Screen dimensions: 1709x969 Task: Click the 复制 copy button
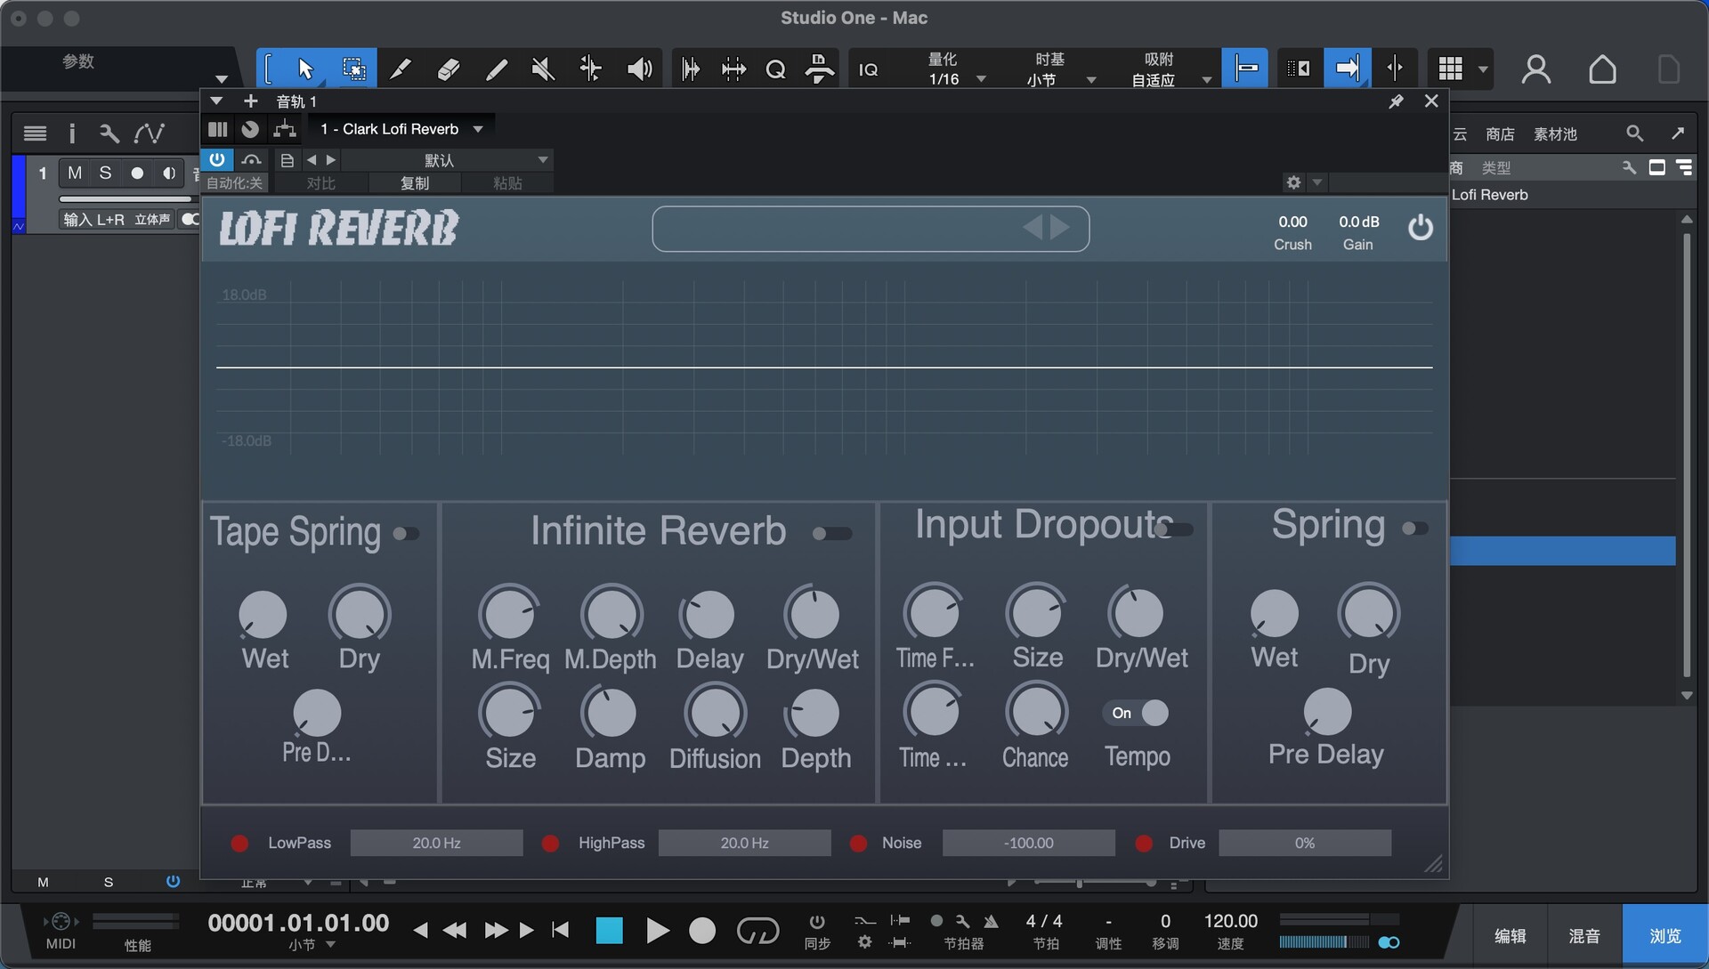tap(415, 183)
